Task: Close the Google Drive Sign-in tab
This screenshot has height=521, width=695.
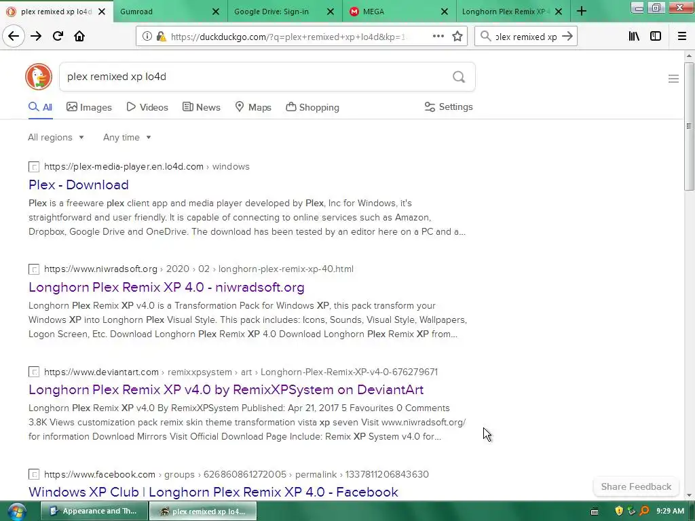Action: pos(331,12)
